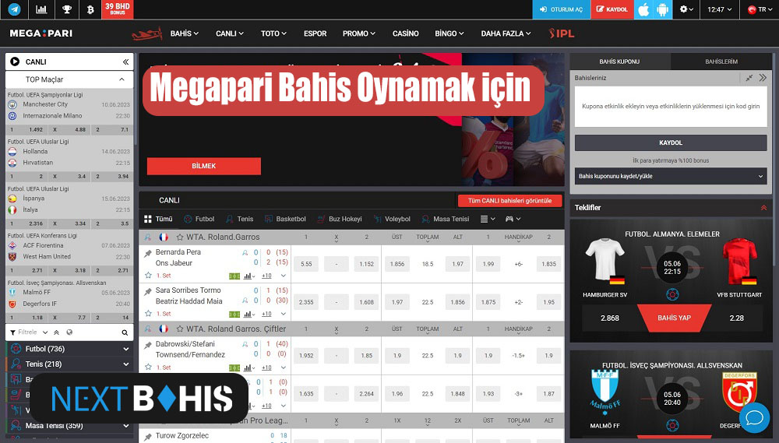Select the Buz Hokeyi filter tab

point(340,219)
